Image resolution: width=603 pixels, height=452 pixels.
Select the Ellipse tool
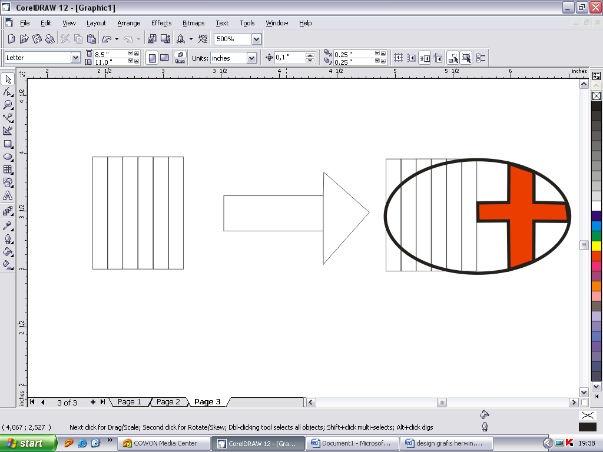pos(8,157)
